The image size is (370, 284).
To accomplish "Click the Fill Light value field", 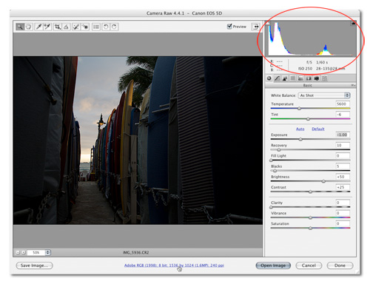I will point(343,156).
